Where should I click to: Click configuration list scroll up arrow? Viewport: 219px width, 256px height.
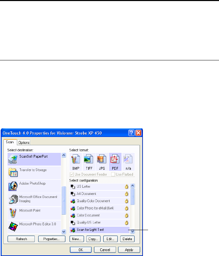click(x=133, y=186)
